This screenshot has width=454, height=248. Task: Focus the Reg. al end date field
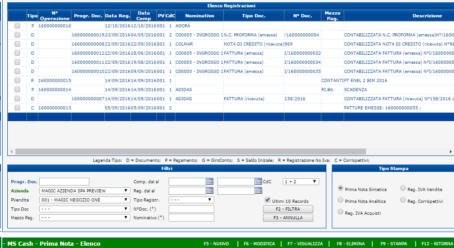(x=236, y=191)
